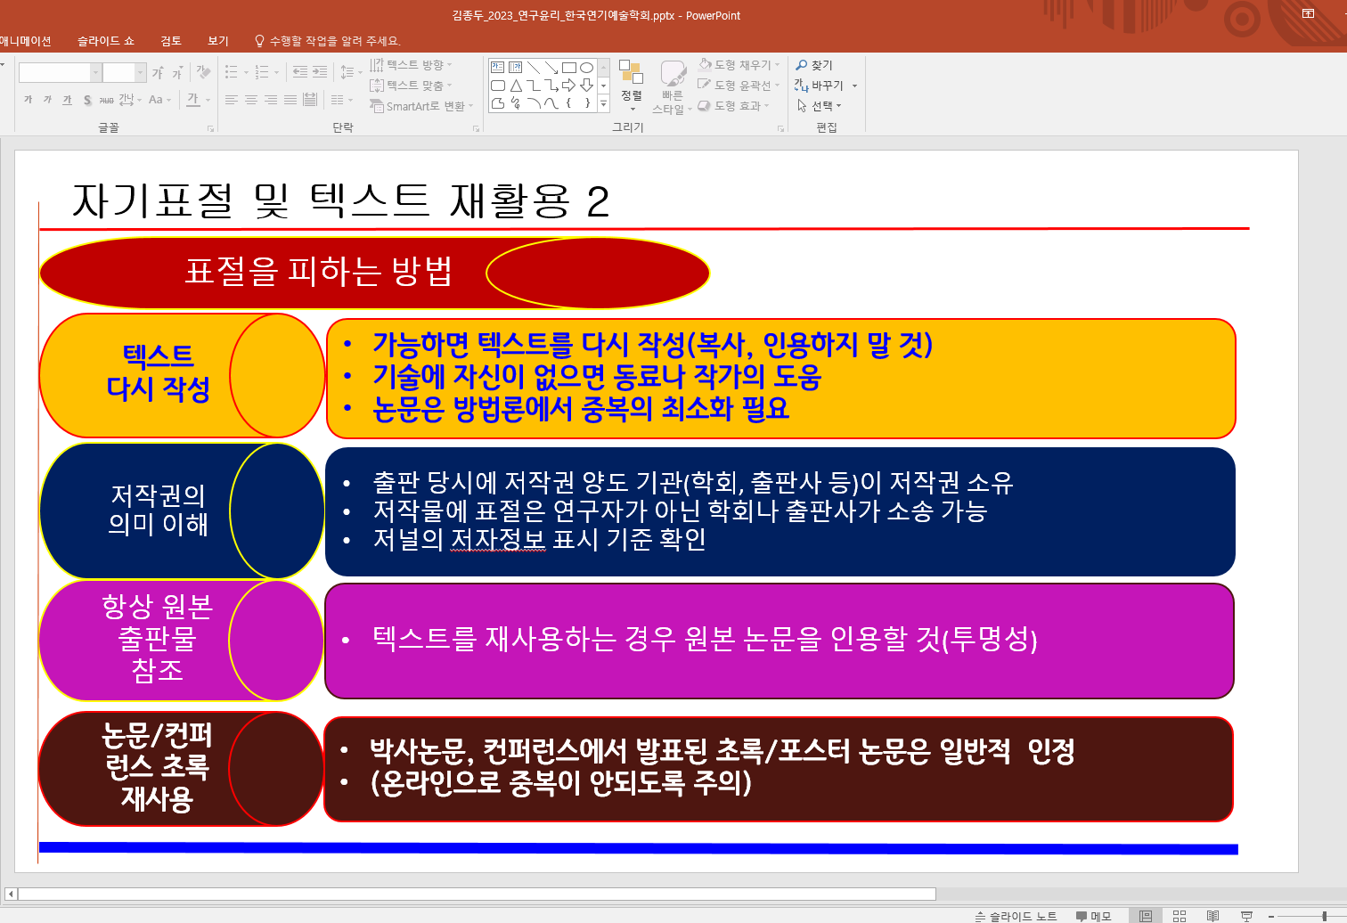Select the down block arrow shape
Viewport: 1347px width, 923px height.
pyautogui.click(x=586, y=86)
